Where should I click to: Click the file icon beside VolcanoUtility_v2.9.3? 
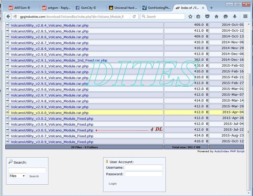click(x=7, y=71)
